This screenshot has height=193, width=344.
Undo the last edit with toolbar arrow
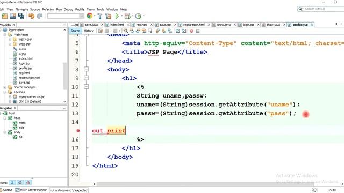[31, 16]
